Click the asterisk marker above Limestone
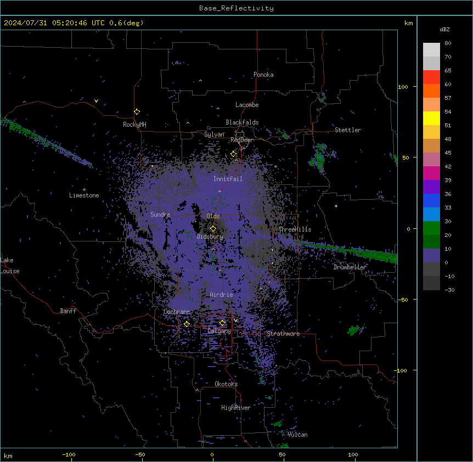This screenshot has height=462, width=473. click(84, 190)
